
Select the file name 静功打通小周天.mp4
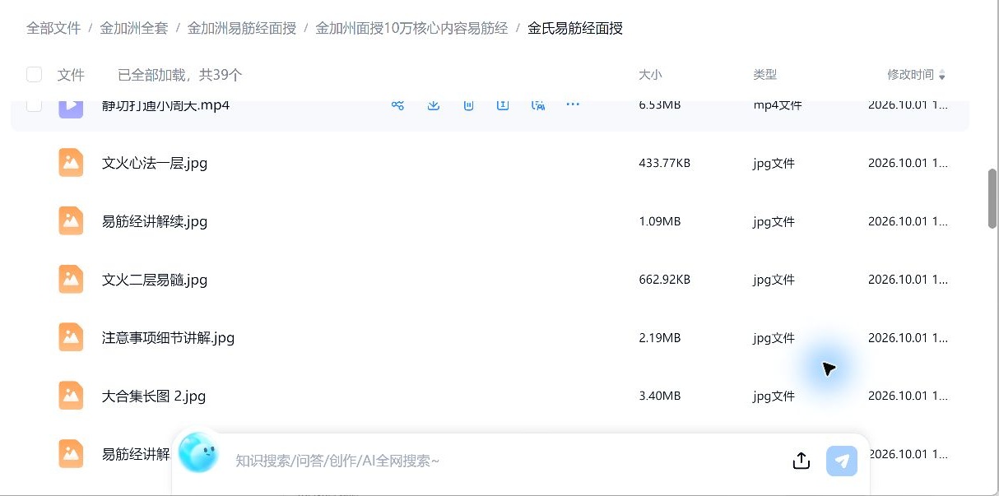click(165, 105)
